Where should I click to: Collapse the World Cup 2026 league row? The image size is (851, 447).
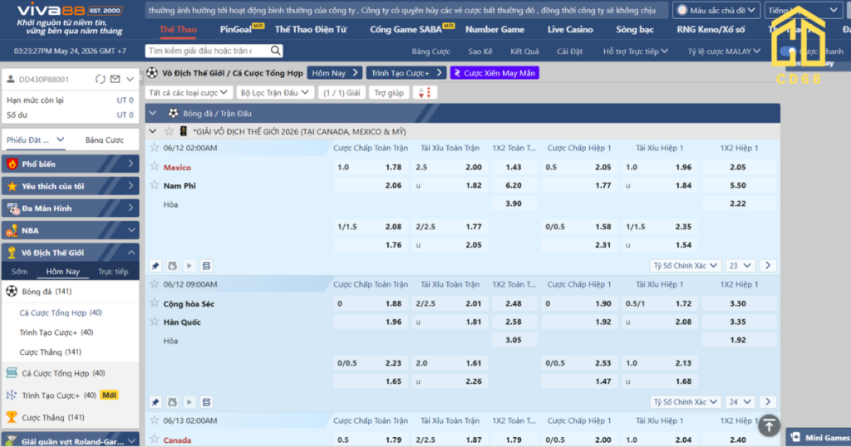tap(153, 131)
